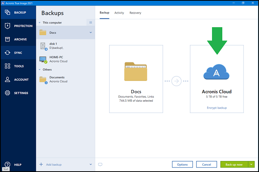Open the Settings gear icon
This screenshot has width=259, height=172.
click(x=7, y=93)
